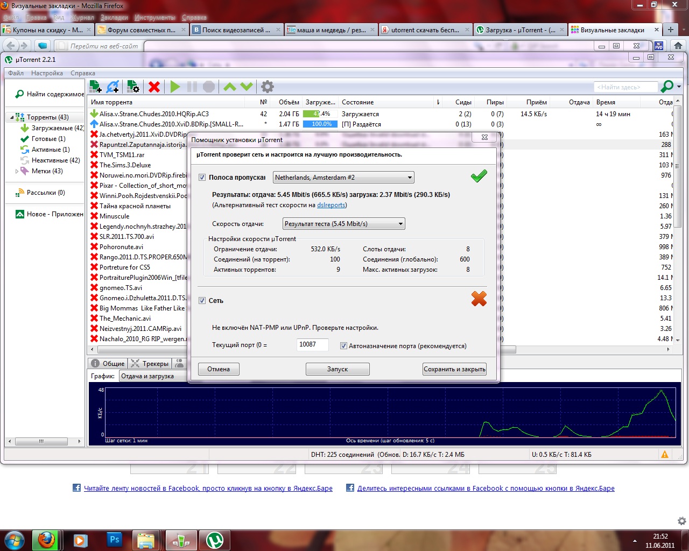Switch to the Загрузка - µTorrent browser tab

tap(520, 30)
